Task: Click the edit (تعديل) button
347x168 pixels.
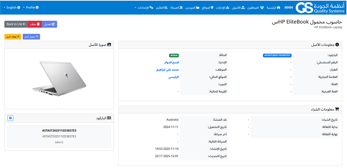Action: click(x=49, y=24)
